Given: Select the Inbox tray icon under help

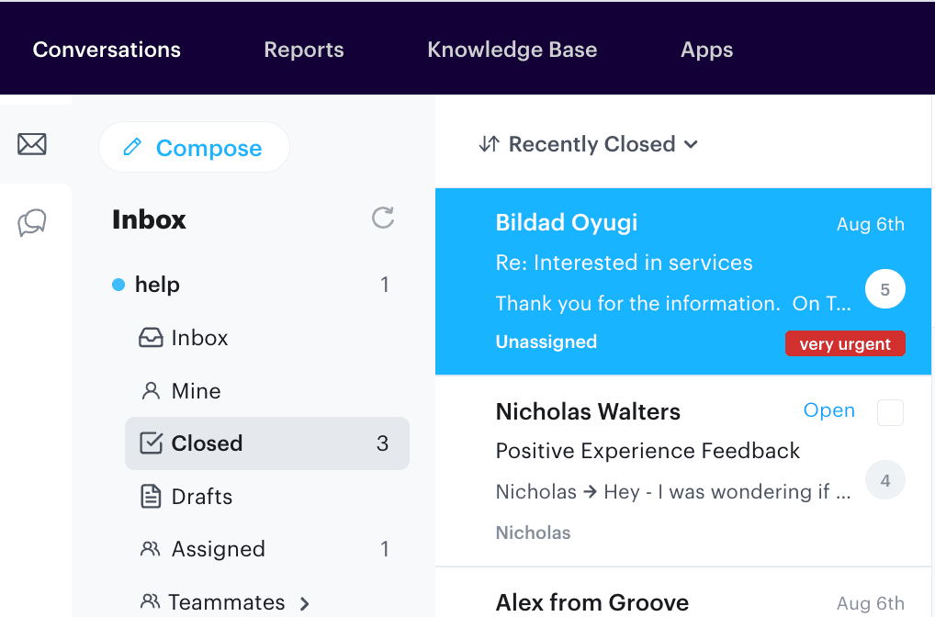Looking at the screenshot, I should tap(149, 338).
